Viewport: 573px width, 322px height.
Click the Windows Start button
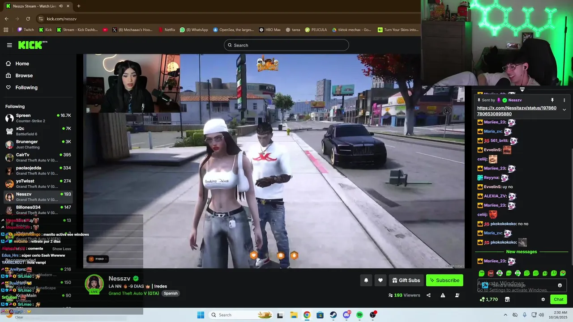pos(201,315)
